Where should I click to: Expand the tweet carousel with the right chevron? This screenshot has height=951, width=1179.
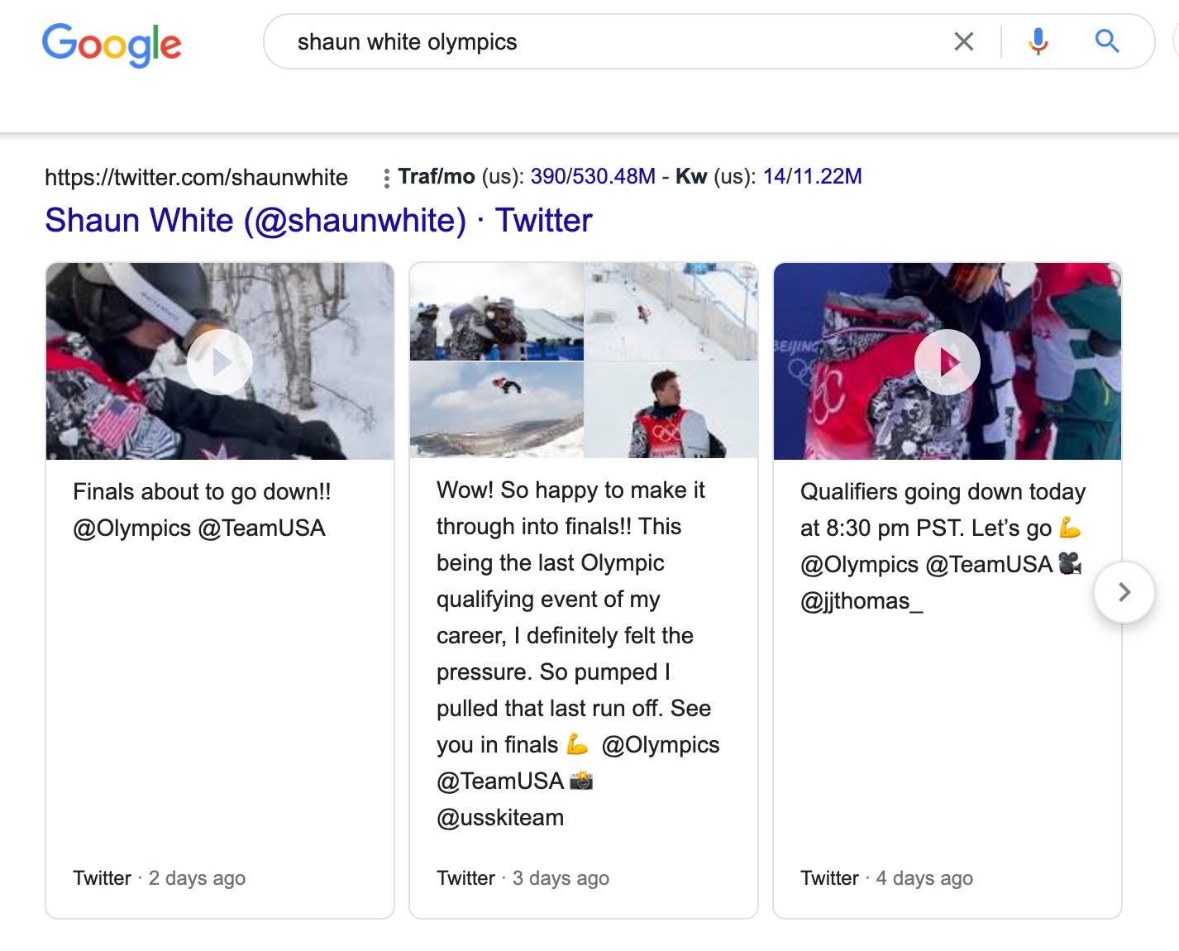point(1124,591)
